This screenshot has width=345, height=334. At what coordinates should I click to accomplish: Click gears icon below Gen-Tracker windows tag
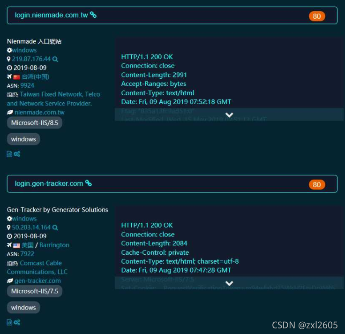[17, 322]
